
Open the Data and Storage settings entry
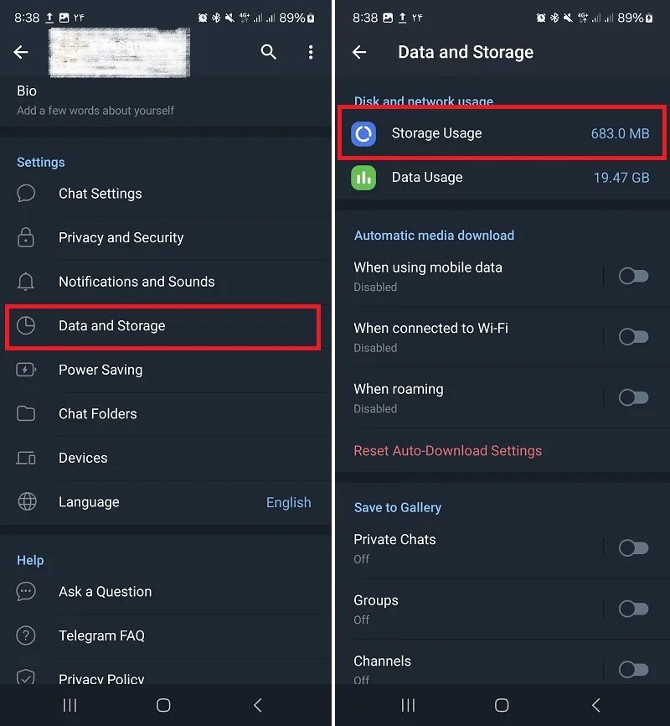point(162,326)
